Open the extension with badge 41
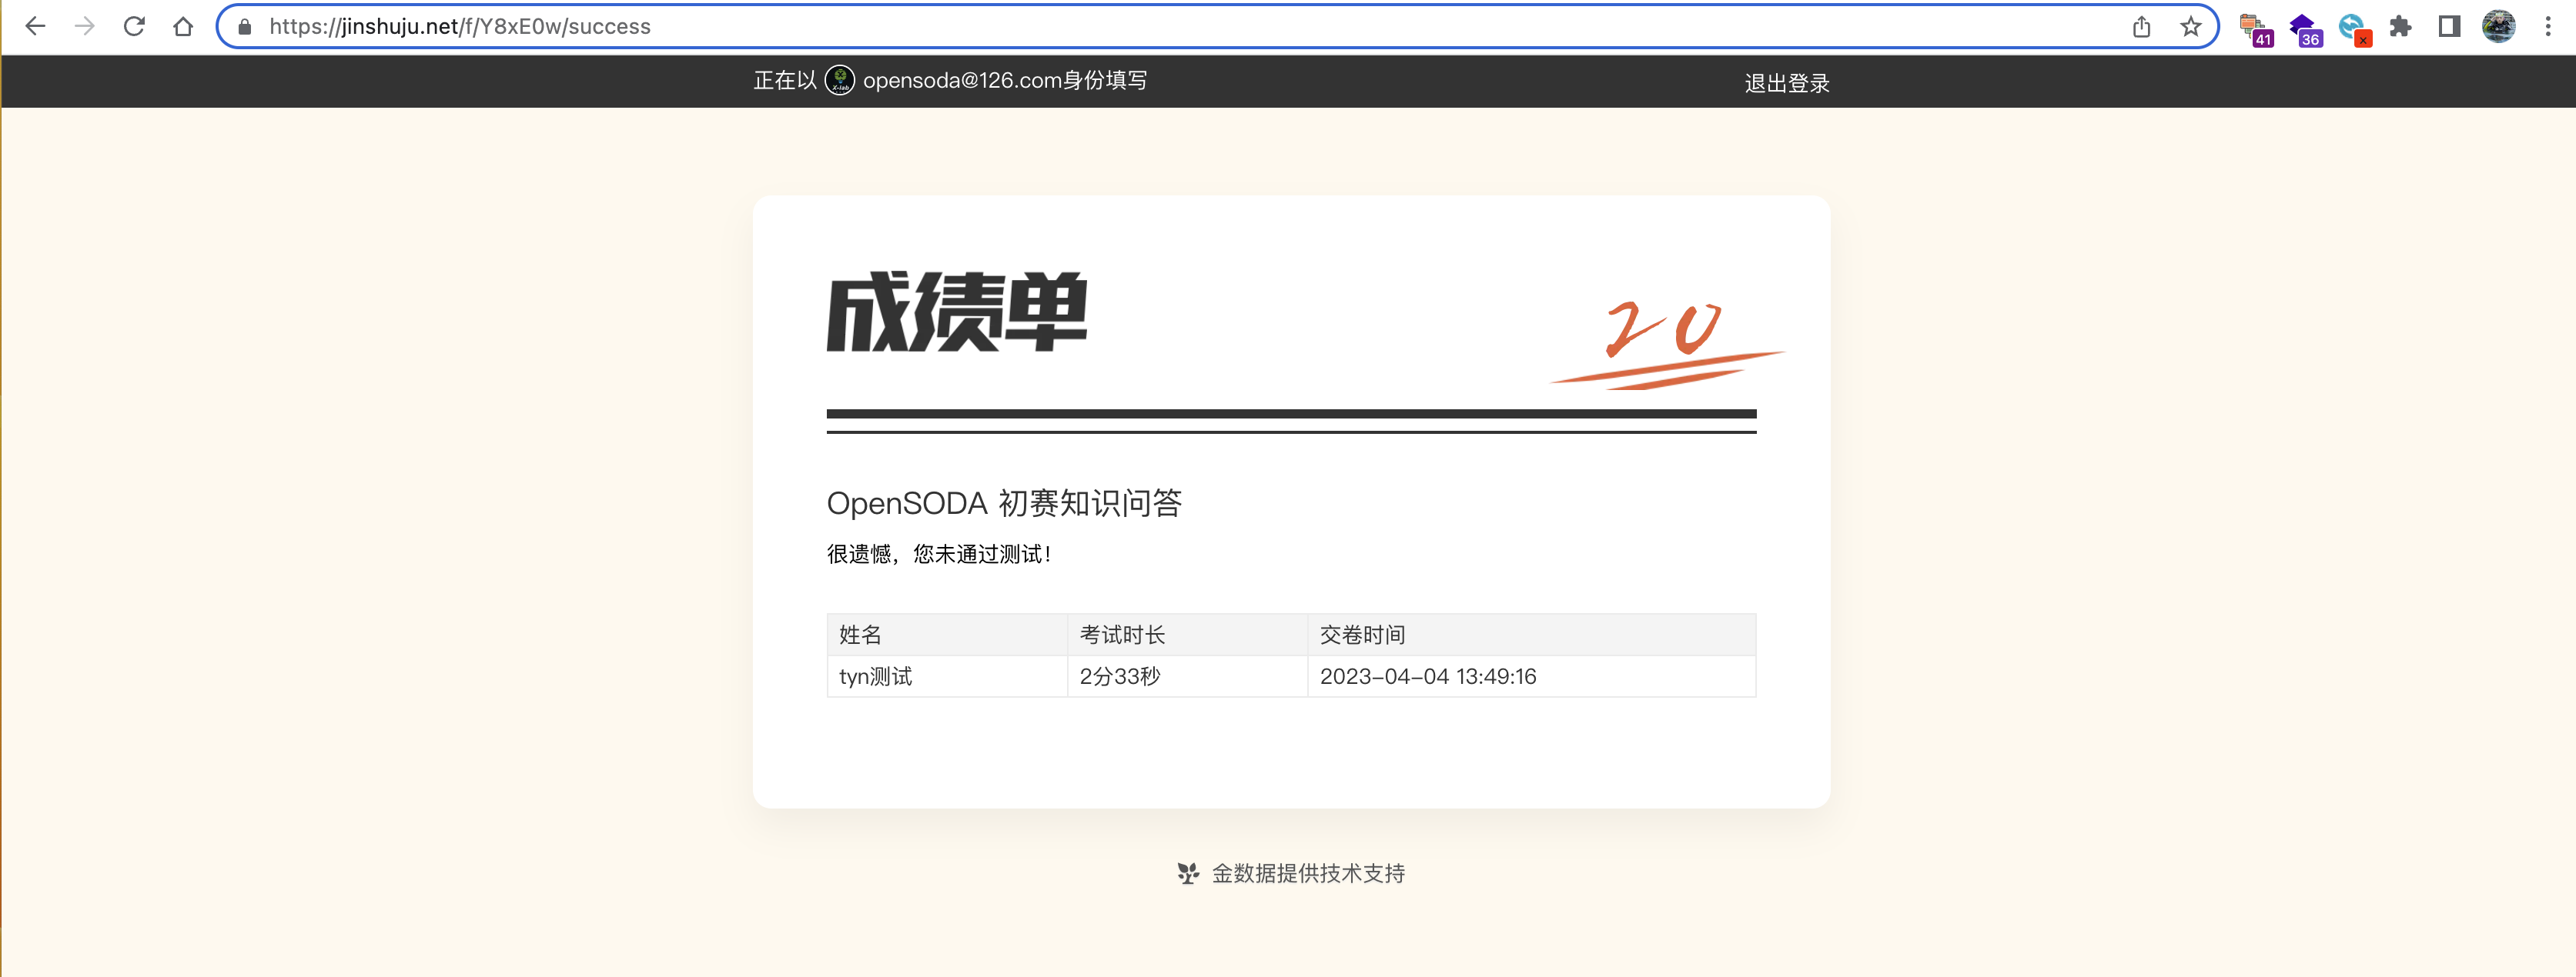 tap(2254, 28)
